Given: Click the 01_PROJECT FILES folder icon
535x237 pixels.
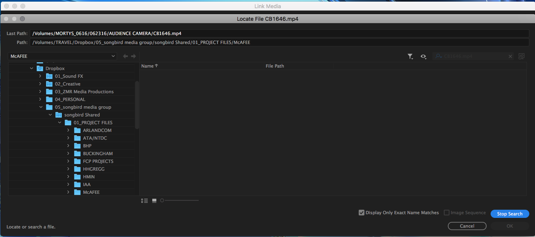Looking at the screenshot, I should tap(68, 123).
